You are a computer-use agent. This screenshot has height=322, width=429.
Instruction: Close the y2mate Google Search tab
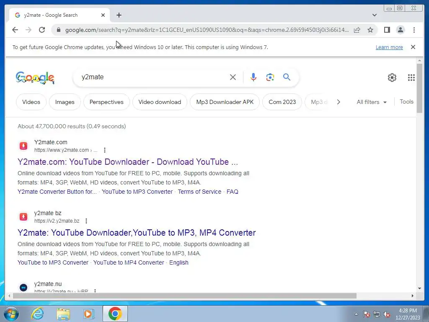pyautogui.click(x=103, y=15)
